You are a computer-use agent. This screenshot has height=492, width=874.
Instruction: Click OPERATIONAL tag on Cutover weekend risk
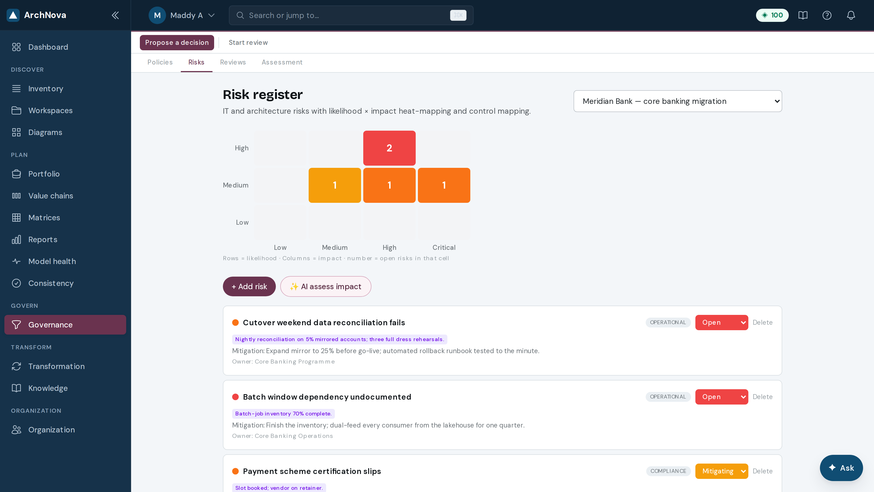(668, 323)
